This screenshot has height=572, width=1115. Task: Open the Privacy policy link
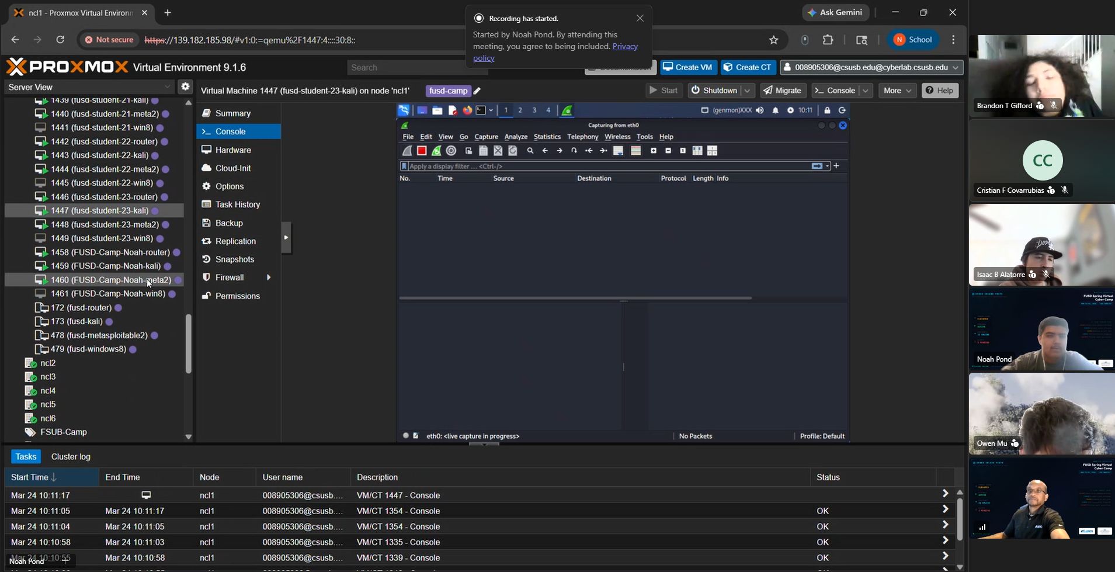point(625,46)
